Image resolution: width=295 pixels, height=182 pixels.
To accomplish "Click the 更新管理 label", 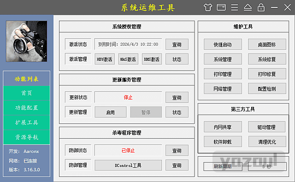I will pos(78,112).
